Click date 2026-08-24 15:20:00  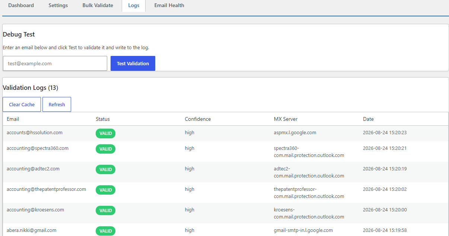pyautogui.click(x=385, y=210)
